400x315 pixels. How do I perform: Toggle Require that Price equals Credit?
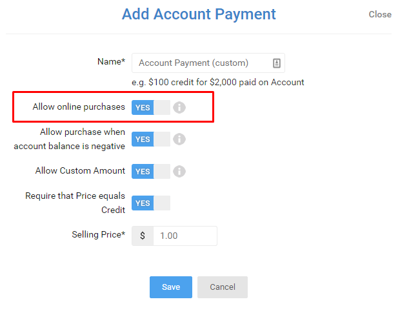point(151,203)
